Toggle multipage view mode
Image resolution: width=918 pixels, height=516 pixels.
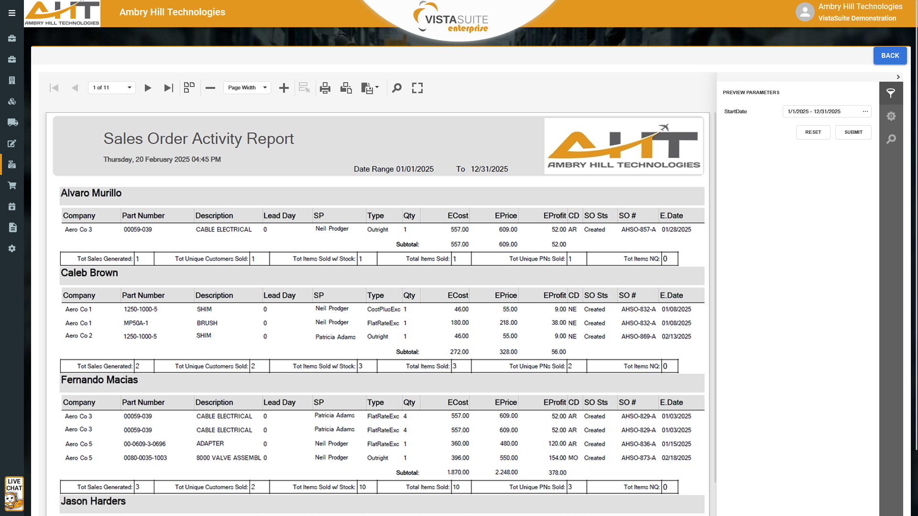point(189,88)
